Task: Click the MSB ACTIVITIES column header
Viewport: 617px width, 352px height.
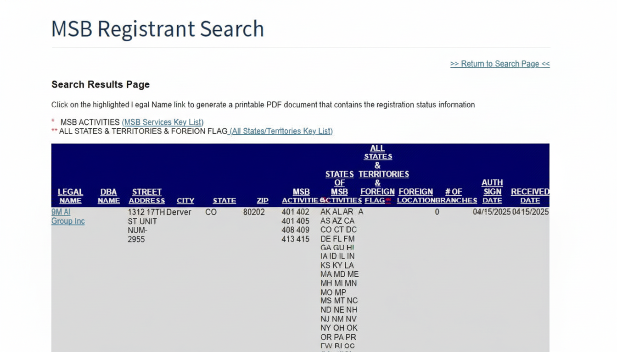Action: 301,196
